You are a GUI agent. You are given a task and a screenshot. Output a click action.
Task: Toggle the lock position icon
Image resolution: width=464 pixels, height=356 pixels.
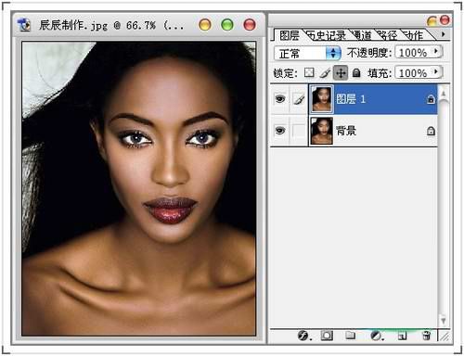click(341, 73)
